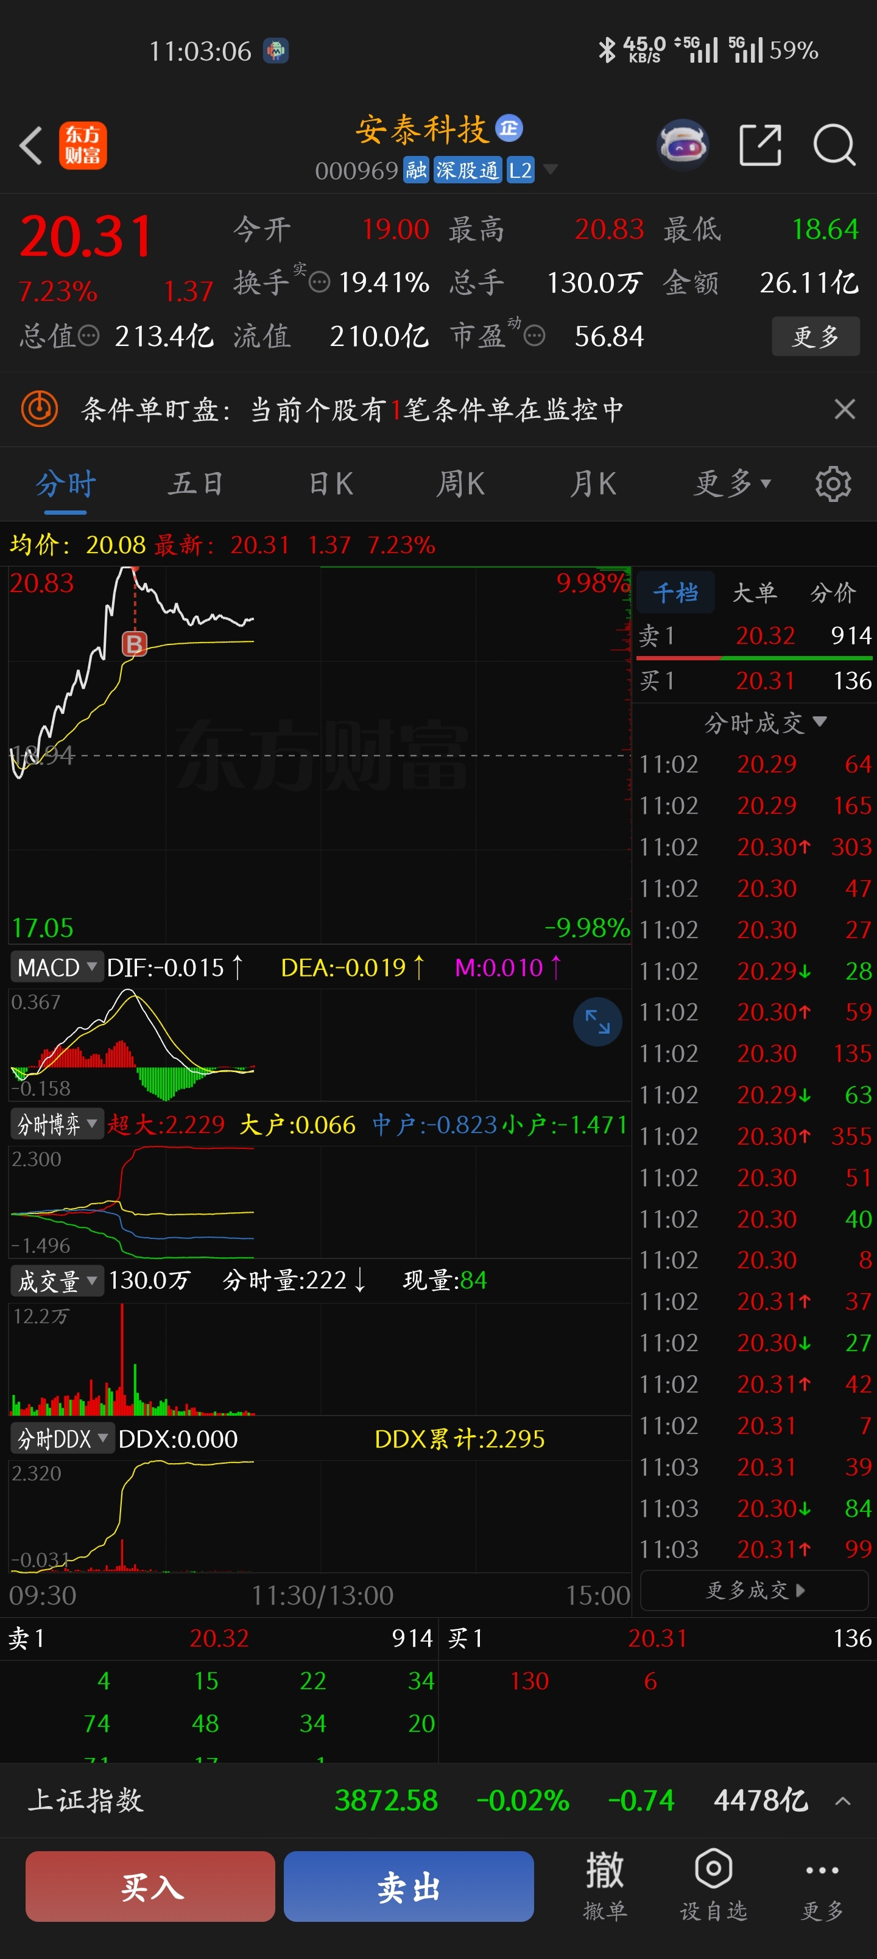Open the 成交量 indicator dropdown
The width and height of the screenshot is (877, 1959).
coord(56,1280)
